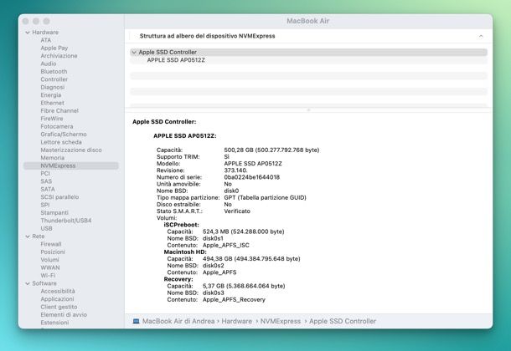Open PCI in the sidebar

point(45,174)
